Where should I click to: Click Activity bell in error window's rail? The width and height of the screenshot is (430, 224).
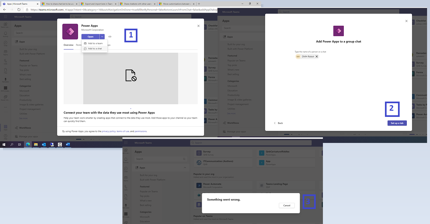coord(126,160)
